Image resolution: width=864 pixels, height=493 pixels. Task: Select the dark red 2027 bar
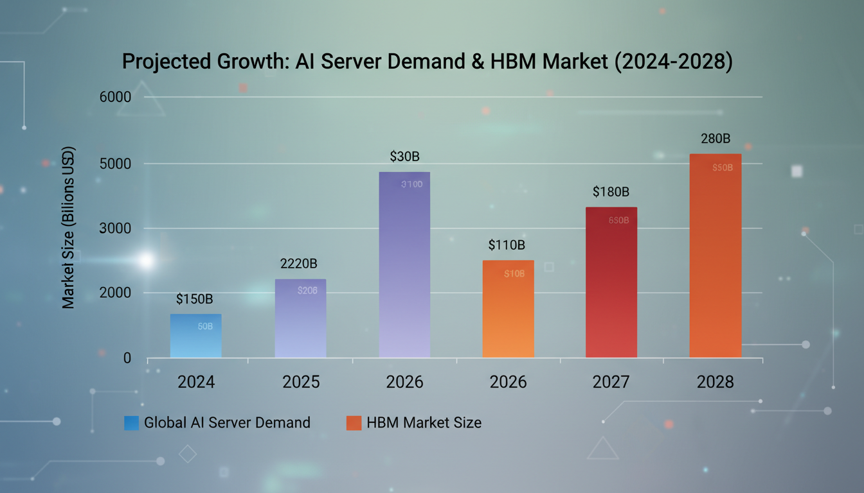coord(611,282)
